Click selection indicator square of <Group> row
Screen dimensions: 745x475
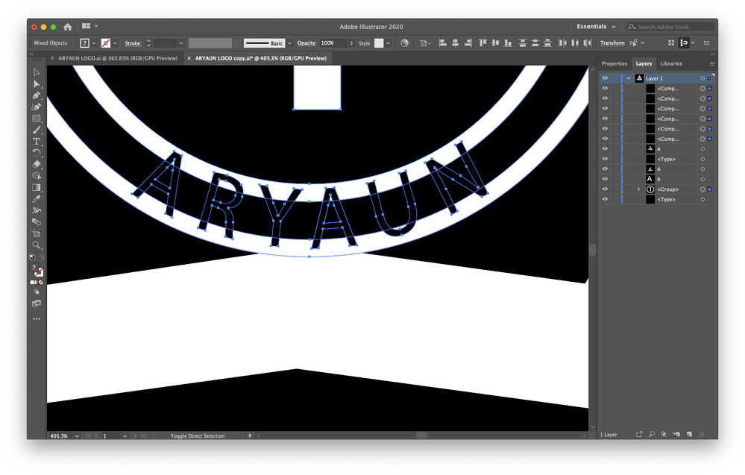709,189
